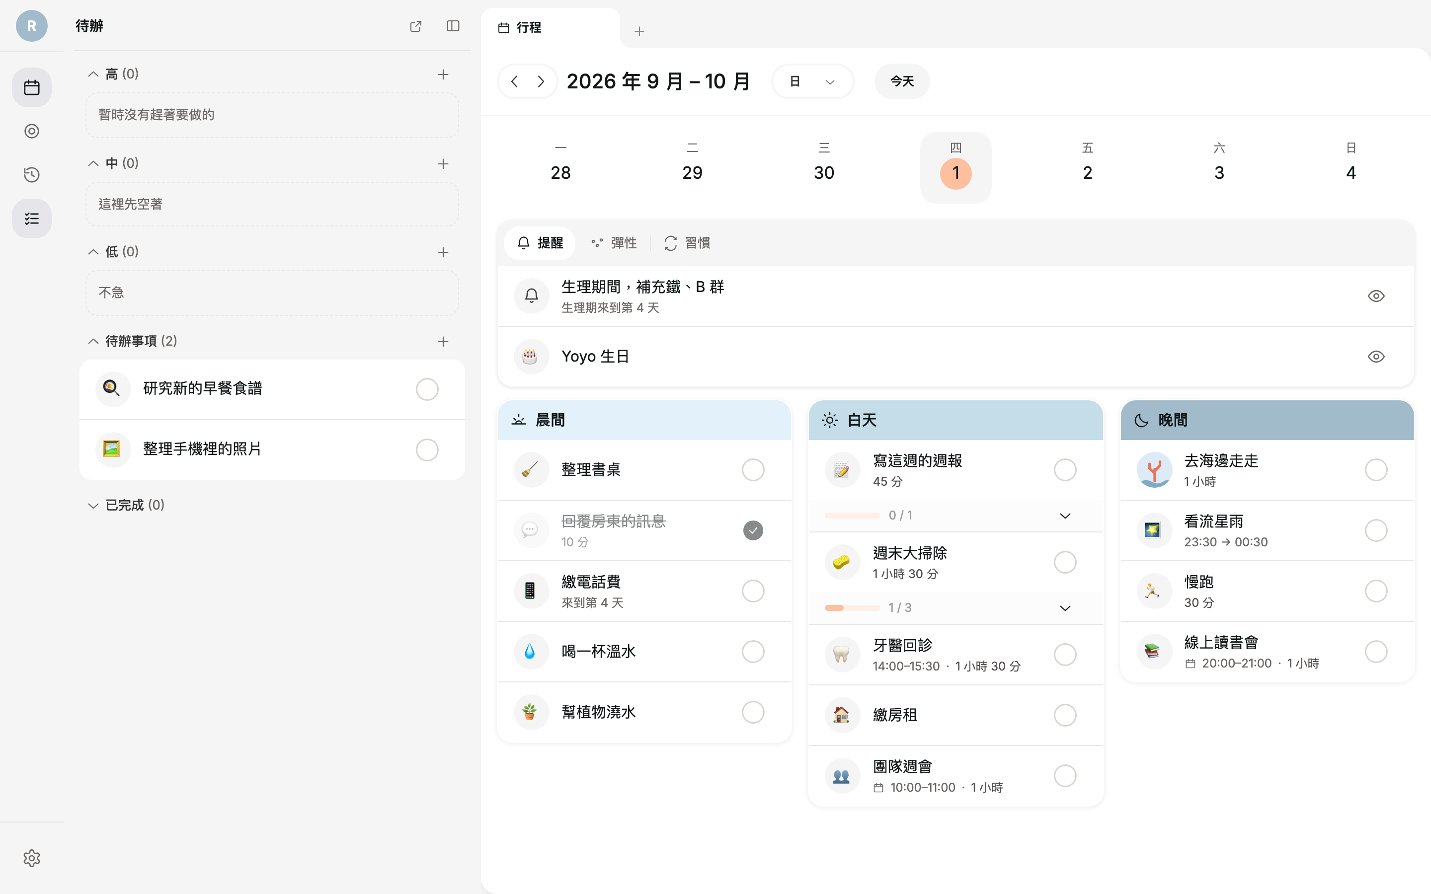Viewport: 1431px width, 894px height.
Task: Expand the 1 / 3 subtasks of 週末大掃除
Action: coord(1065,608)
